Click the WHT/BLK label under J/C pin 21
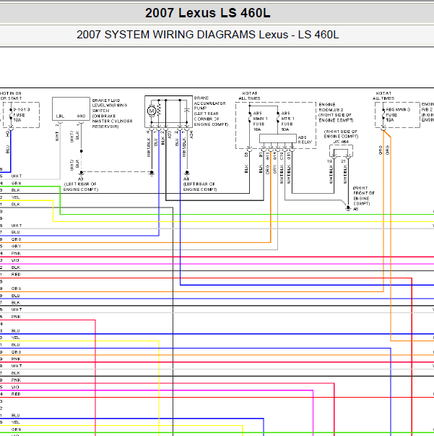434x436 pixels. click(x=345, y=174)
